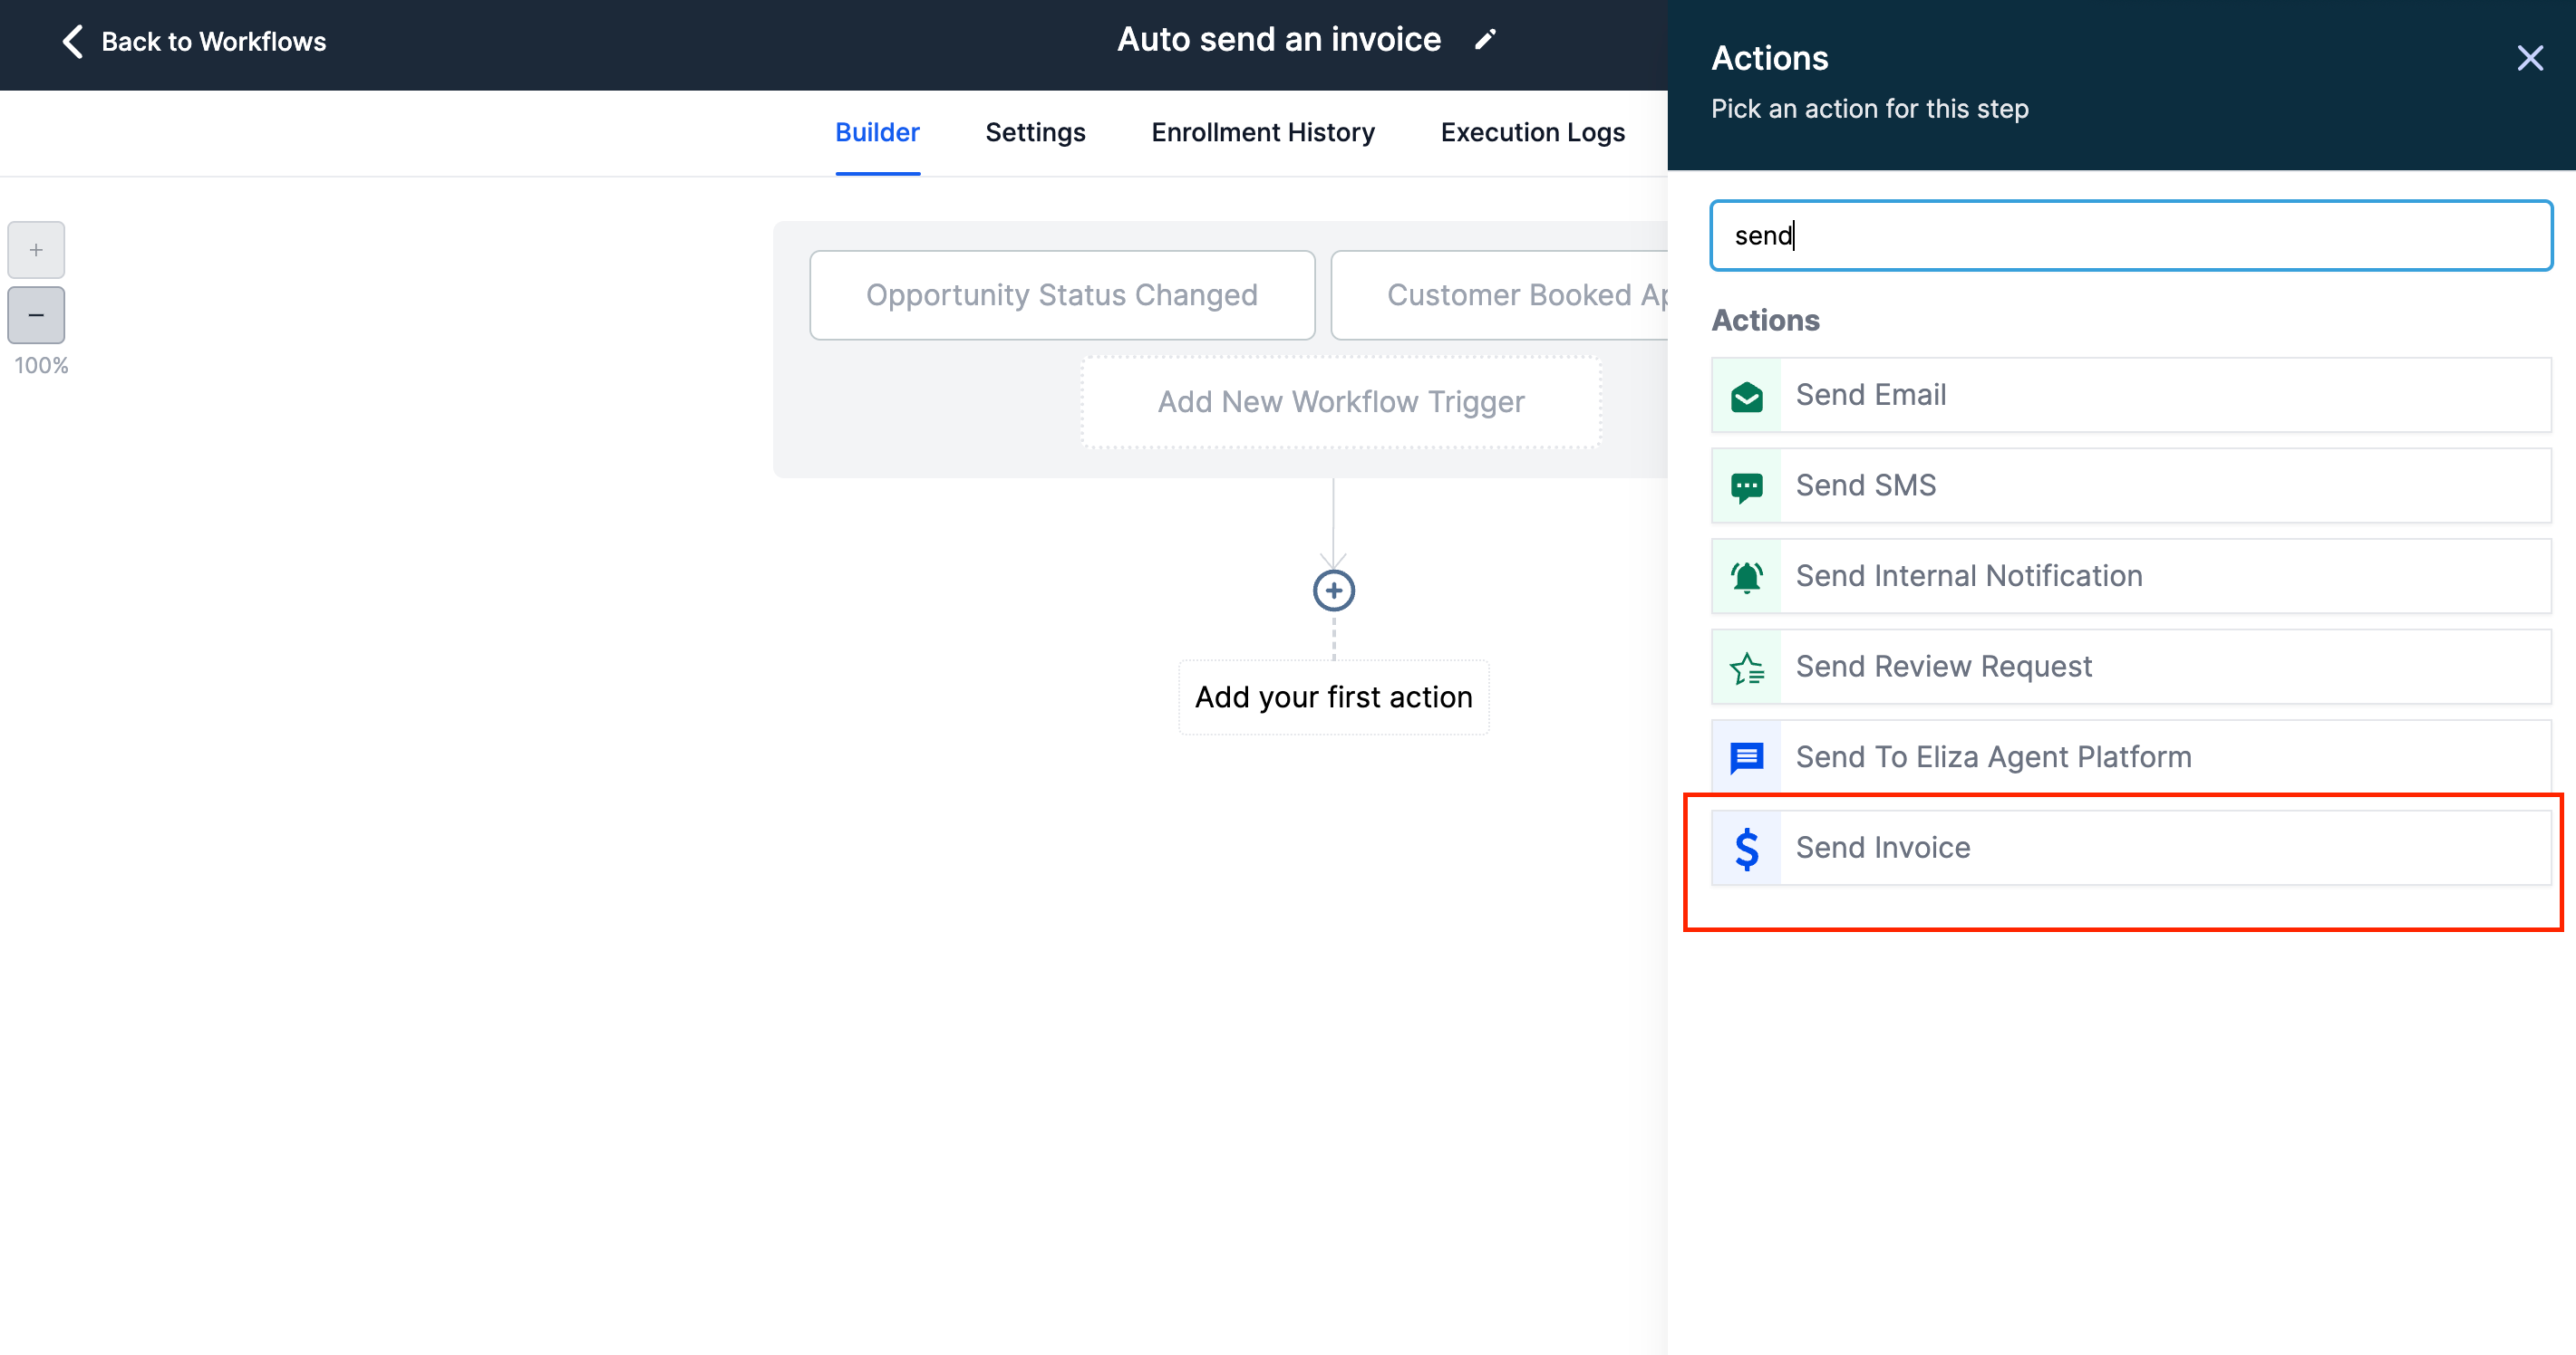Screen dimensions: 2576x1355
Task: Open the Execution Logs tab
Action: [x=1532, y=133]
